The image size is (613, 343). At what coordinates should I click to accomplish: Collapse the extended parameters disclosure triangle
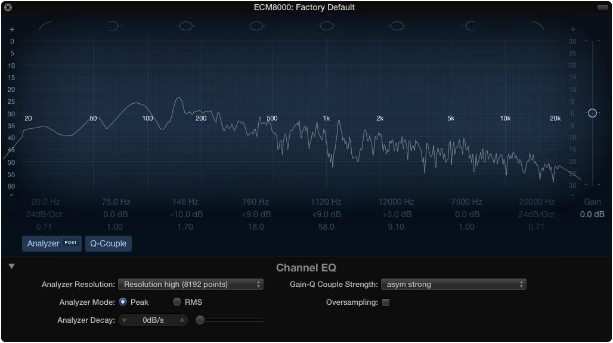click(12, 266)
